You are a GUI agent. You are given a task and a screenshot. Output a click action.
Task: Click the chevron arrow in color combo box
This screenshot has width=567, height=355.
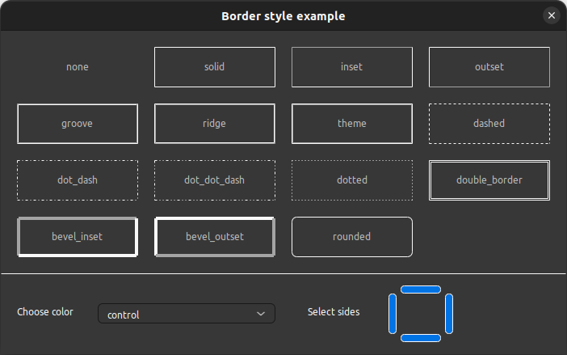pos(260,314)
